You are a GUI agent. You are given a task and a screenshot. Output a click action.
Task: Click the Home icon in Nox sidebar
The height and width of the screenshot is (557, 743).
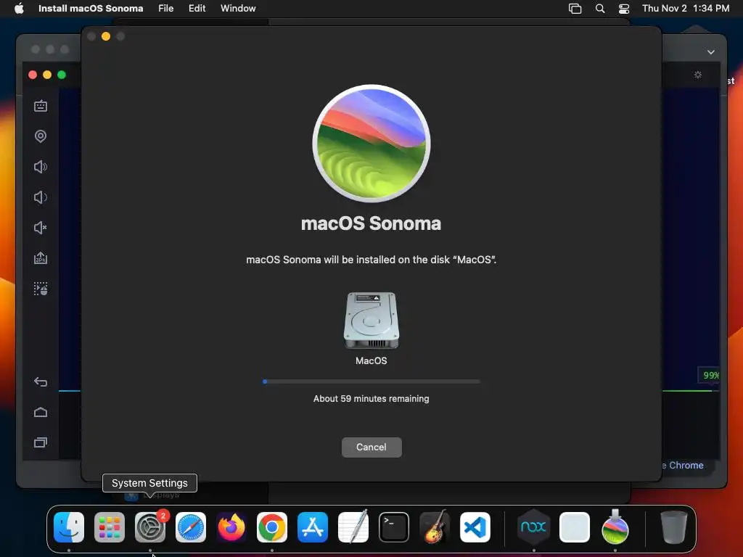click(x=41, y=412)
